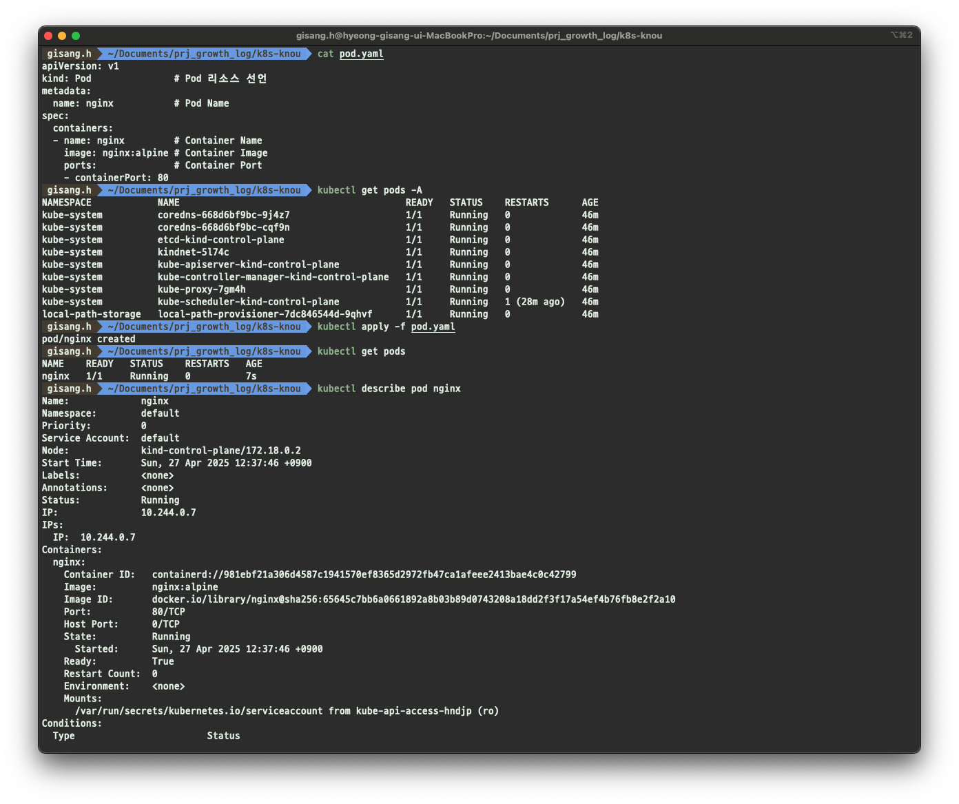Click the Port value 80/TCP
This screenshot has height=804, width=959.
(x=169, y=612)
